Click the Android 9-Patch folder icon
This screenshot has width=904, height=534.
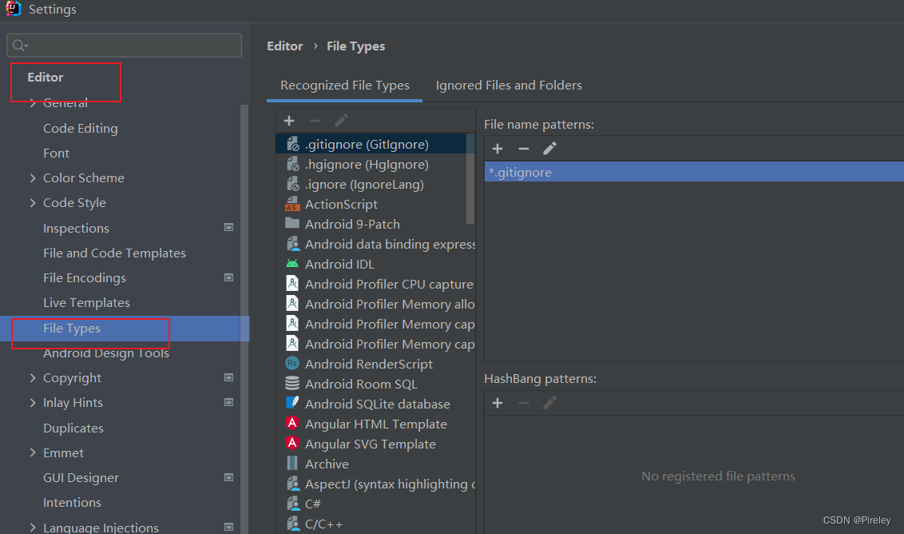click(292, 223)
